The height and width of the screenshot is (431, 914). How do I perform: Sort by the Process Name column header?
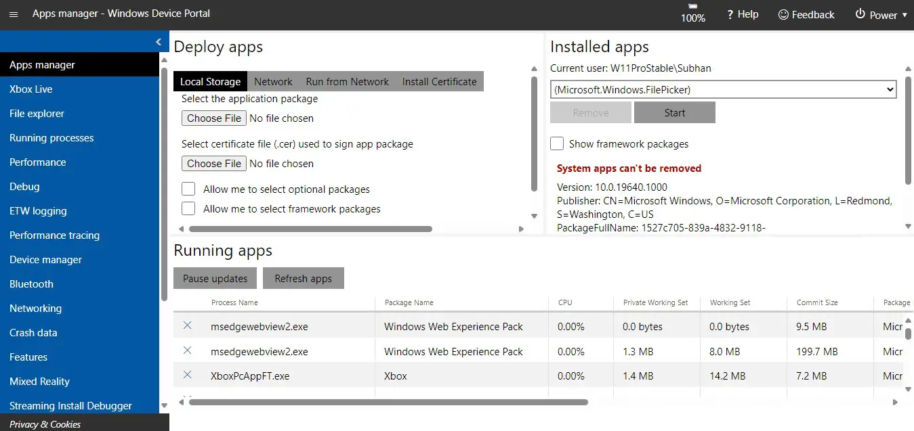[x=234, y=302]
